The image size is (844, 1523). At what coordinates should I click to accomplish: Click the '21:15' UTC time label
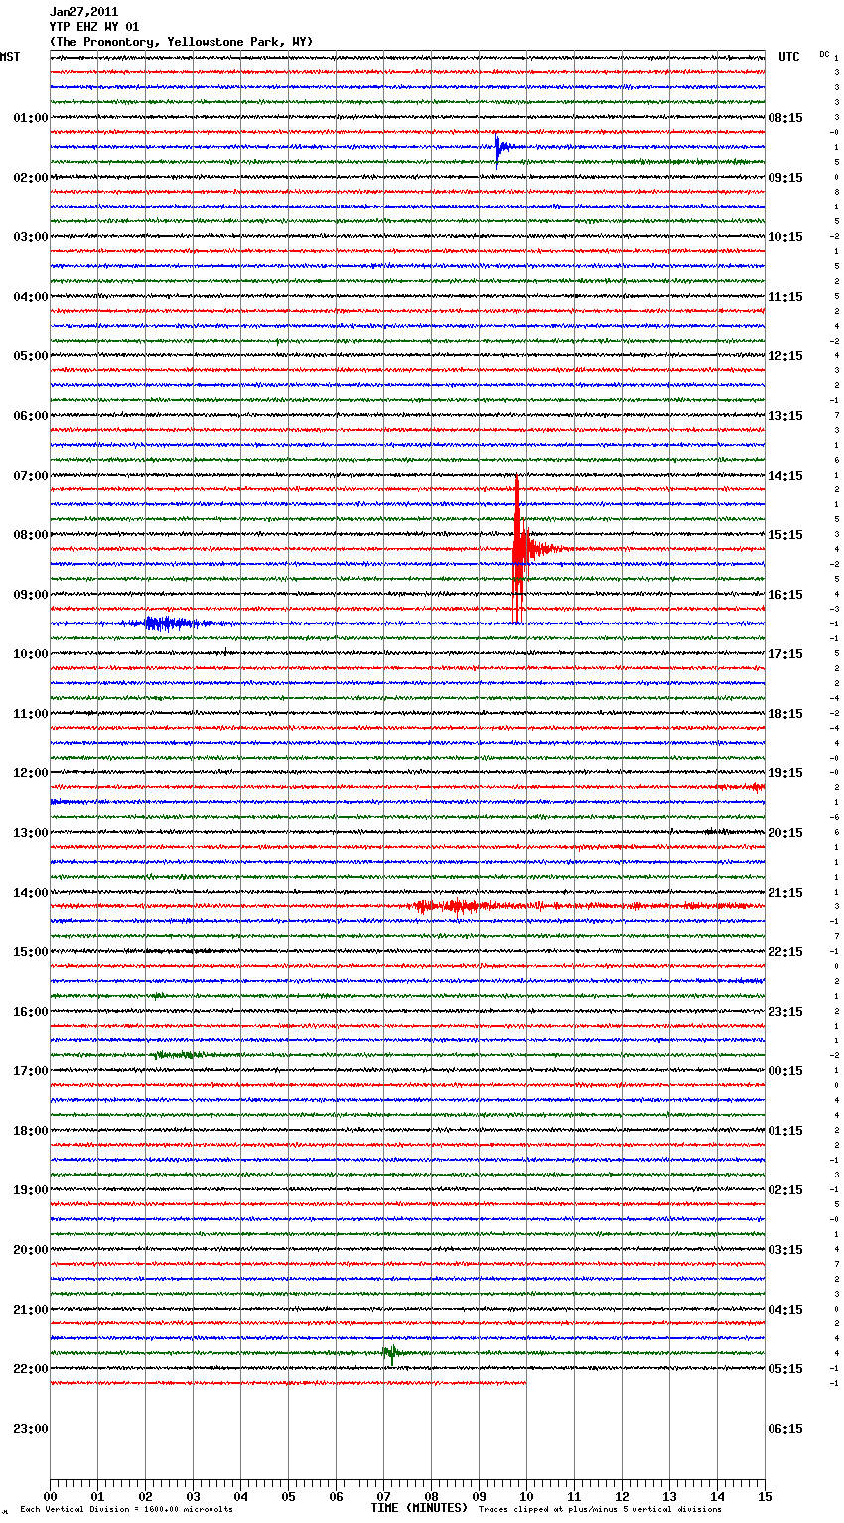point(785,893)
